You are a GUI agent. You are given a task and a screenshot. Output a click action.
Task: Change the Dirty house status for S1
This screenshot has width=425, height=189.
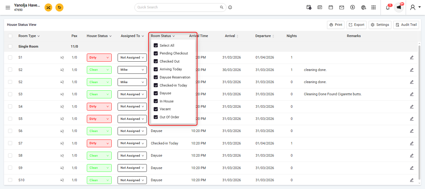[x=99, y=58]
